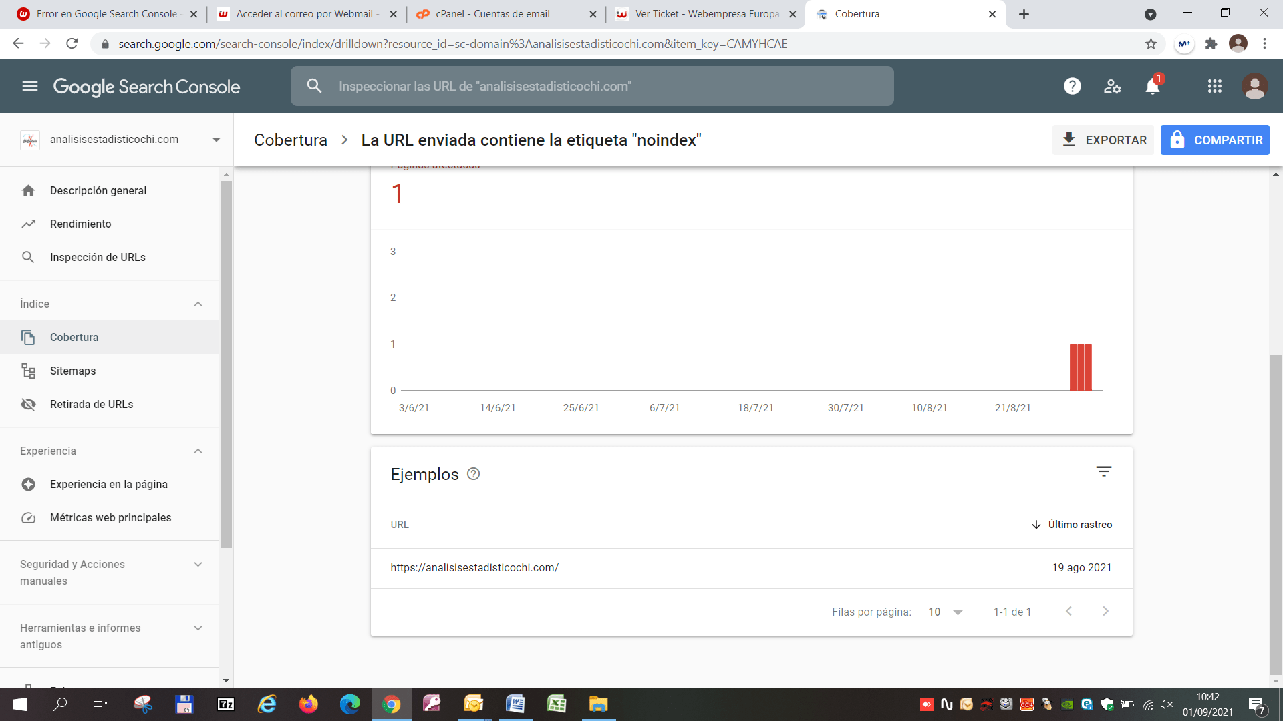Open Firefox from taskbar
The width and height of the screenshot is (1283, 721).
[x=308, y=704]
